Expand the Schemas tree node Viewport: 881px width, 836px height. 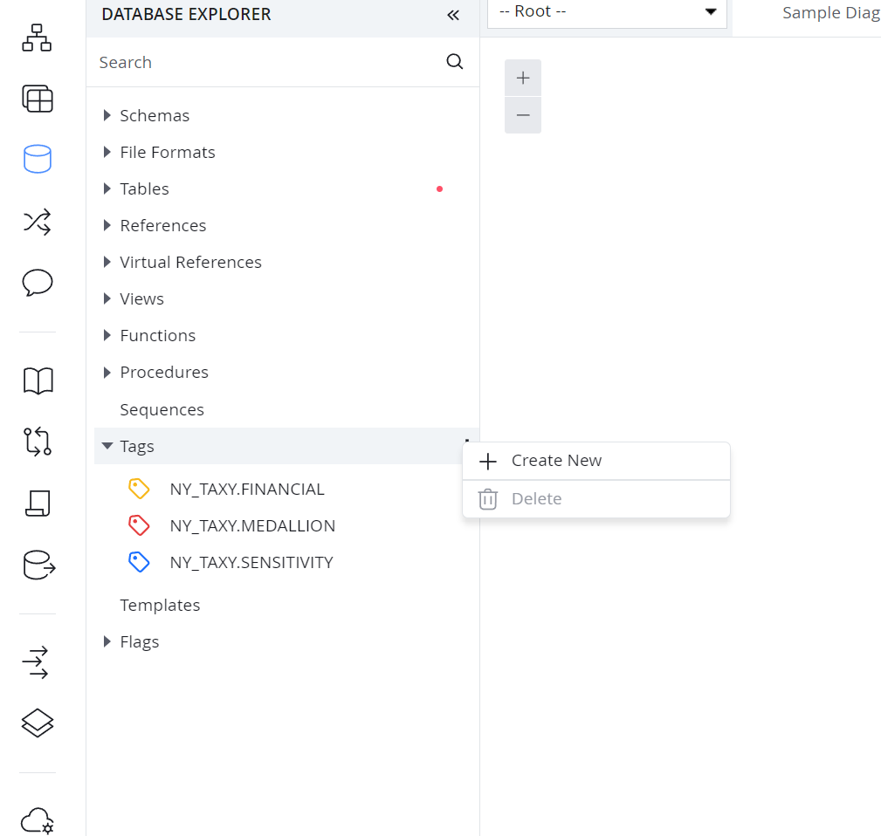click(x=107, y=115)
